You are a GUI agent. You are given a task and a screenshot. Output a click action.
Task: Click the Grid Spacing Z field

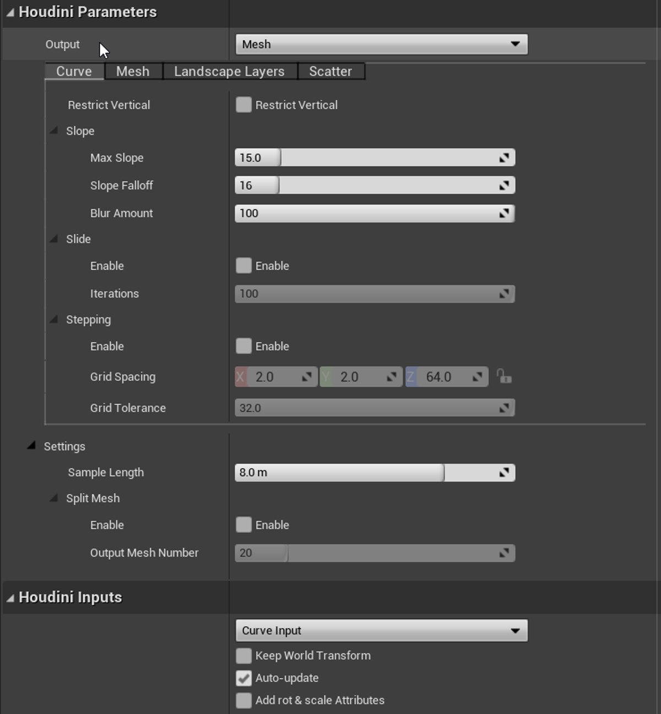click(447, 377)
